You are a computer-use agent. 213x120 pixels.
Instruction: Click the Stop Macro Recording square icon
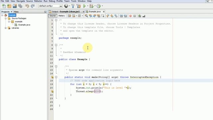pyautogui.click(x=134, y=16)
